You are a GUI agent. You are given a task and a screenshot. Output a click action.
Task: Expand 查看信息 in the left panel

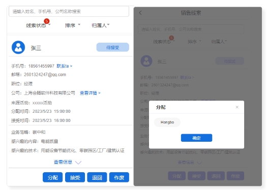[x=68, y=162]
